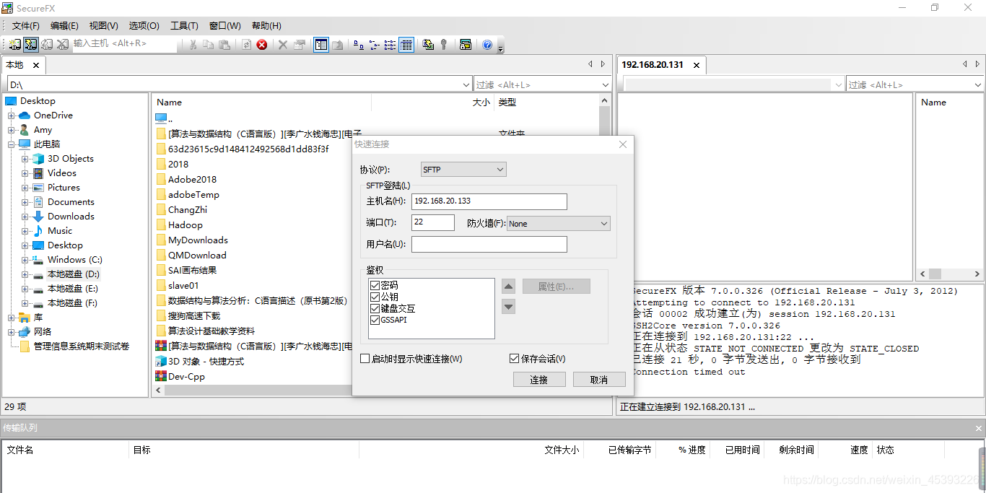This screenshot has height=493, width=986.
Task: Click the 连接 connect button
Action: pos(539,380)
